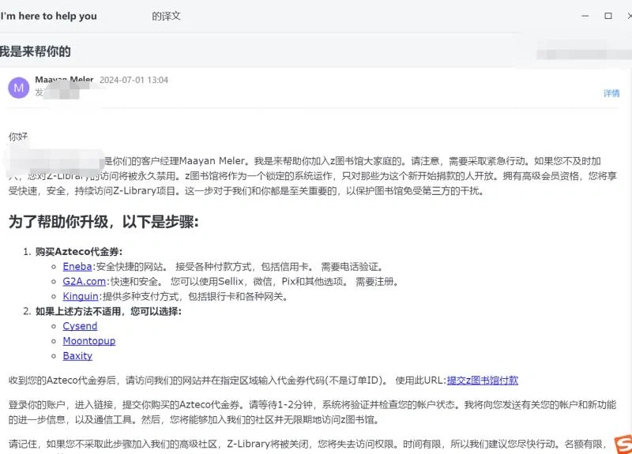Open the Cysend link
Viewport: 632px width, 454px height.
point(80,326)
